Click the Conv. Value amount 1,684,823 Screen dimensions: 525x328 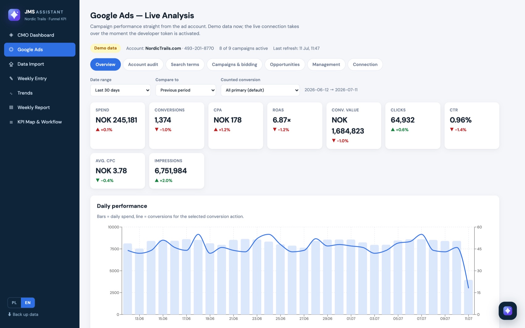tap(348, 131)
